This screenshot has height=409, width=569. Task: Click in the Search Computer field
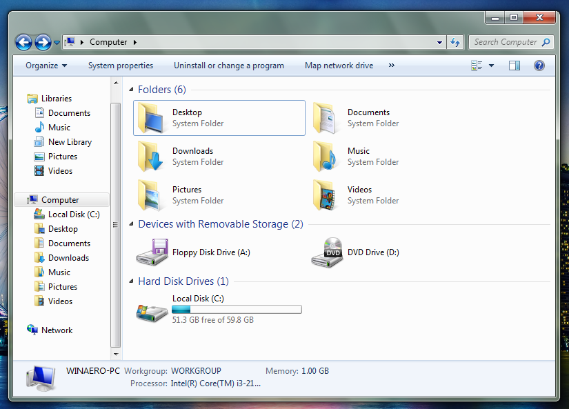tap(506, 42)
